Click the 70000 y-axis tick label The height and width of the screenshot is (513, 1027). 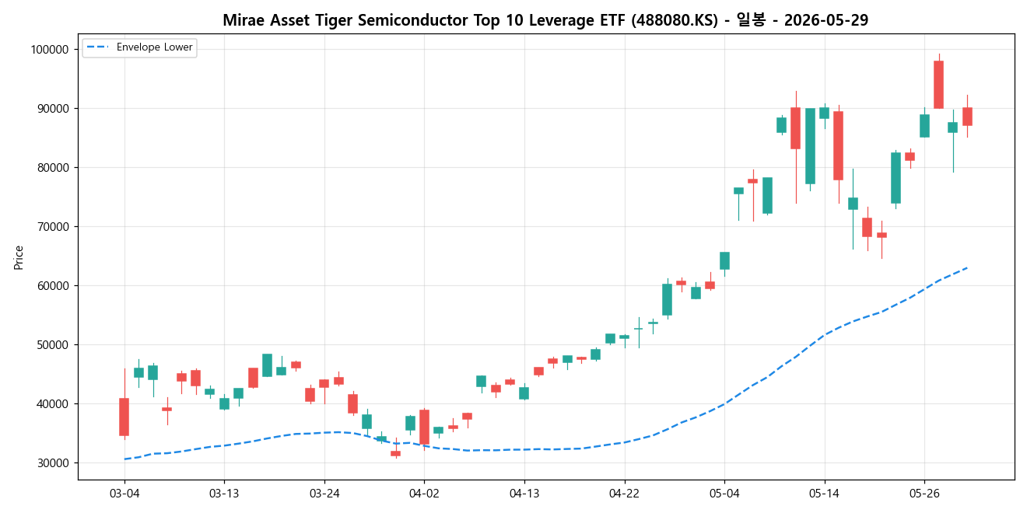click(x=52, y=227)
